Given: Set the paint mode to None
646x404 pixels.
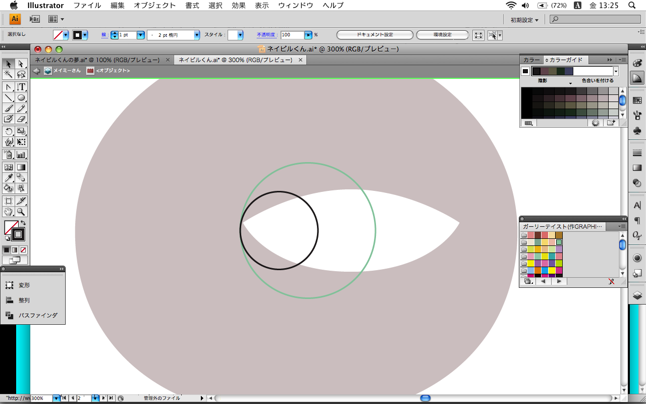Looking at the screenshot, I should coord(23,250).
